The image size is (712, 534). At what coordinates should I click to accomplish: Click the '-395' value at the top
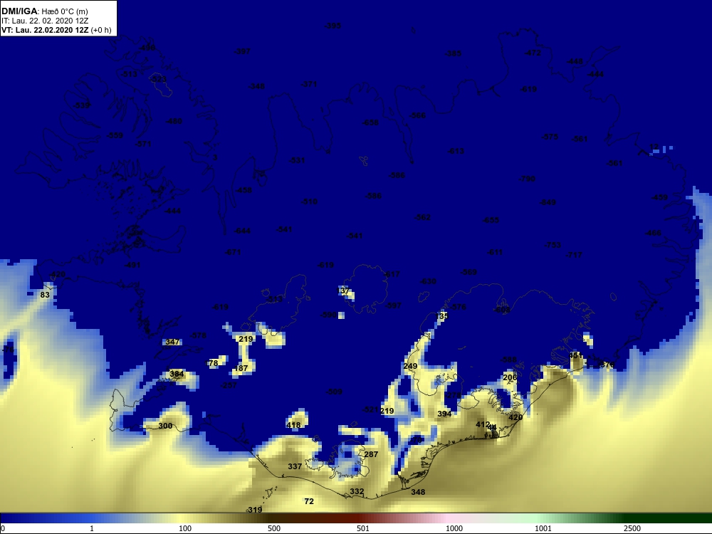pos(333,26)
